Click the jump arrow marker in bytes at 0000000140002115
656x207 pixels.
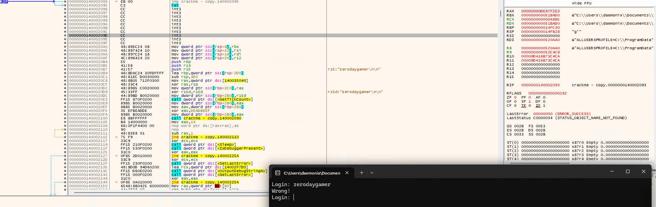click(116, 137)
